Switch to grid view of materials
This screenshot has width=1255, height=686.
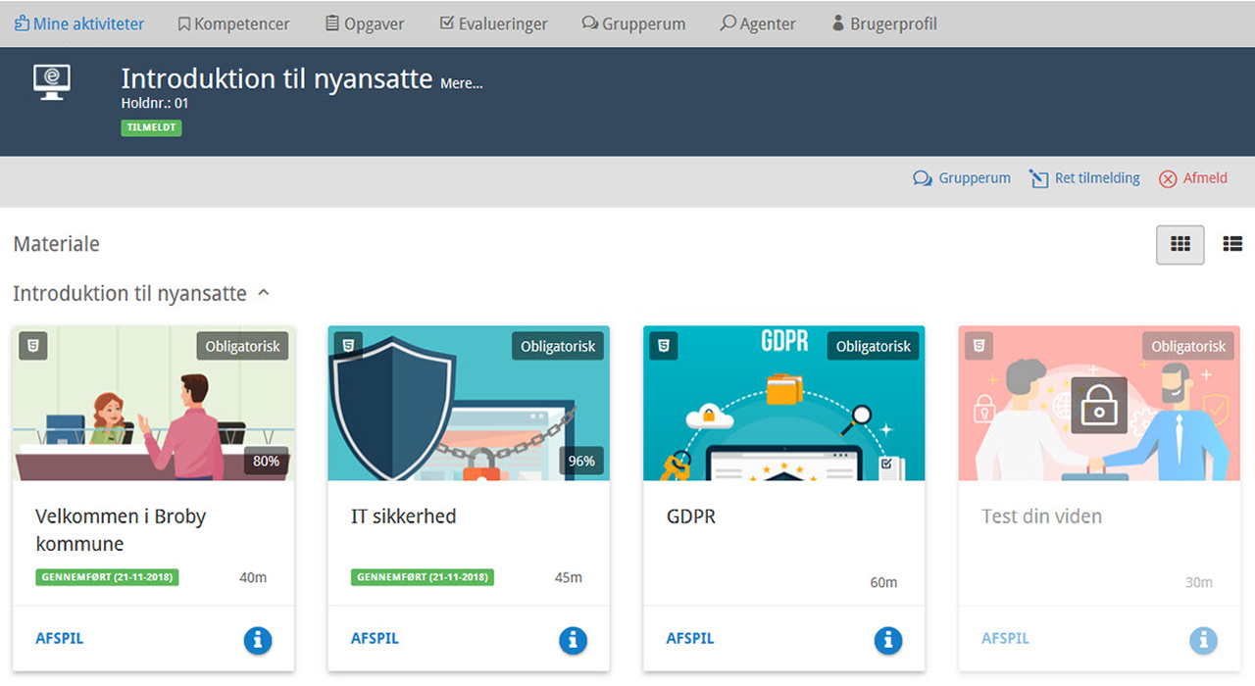tap(1180, 244)
